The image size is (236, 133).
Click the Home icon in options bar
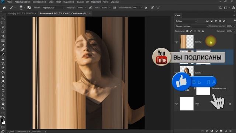click(4, 8)
